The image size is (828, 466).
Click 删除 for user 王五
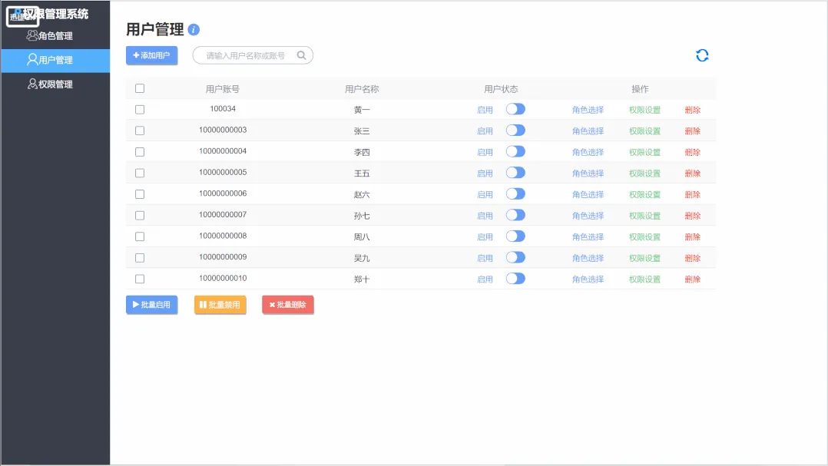point(692,173)
